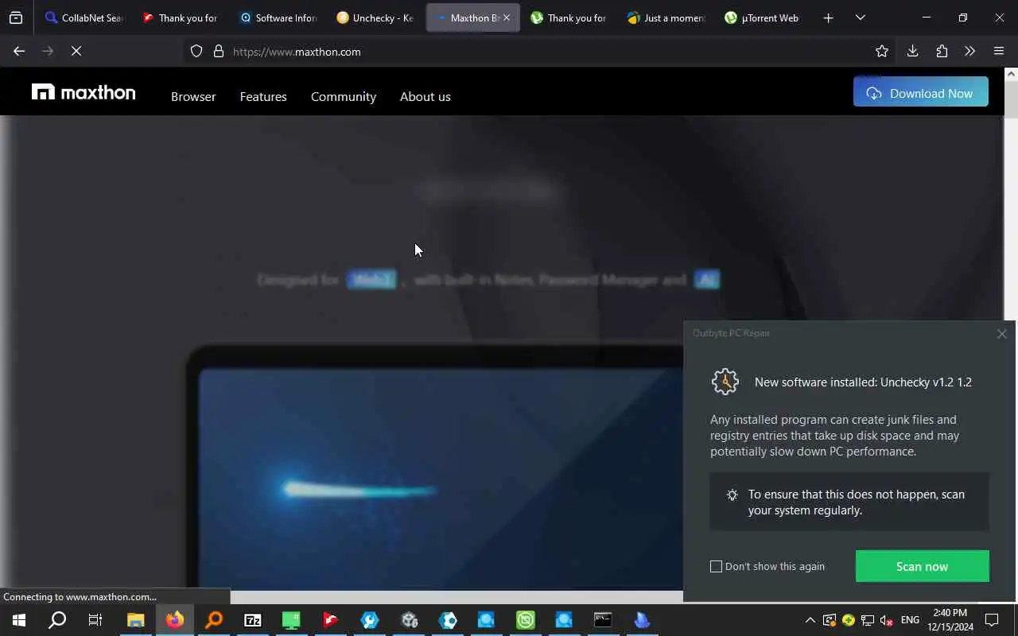Viewport: 1018px width, 636px height.
Task: Open Task View from the taskbar
Action: (95, 620)
